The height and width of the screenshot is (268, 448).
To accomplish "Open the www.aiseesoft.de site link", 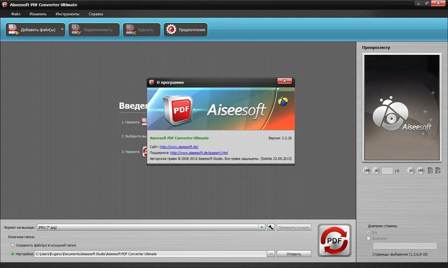I will [179, 147].
